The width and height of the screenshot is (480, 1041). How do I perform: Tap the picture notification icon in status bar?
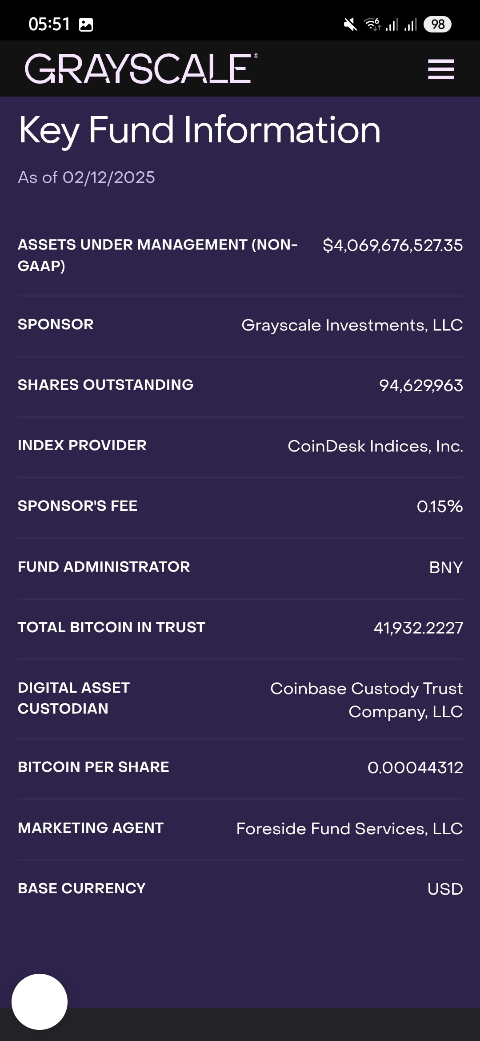pos(86,24)
